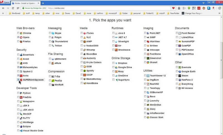The width and height of the screenshot is (223, 135).
Task: Click the Firefox app icon
Action: click(21, 41)
